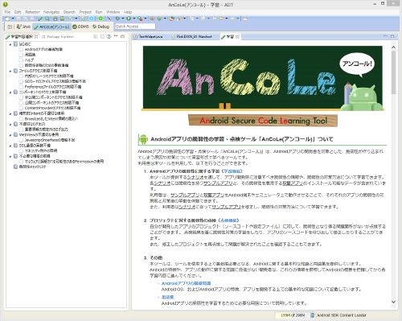Open the 用語集 link in the page

168,297
